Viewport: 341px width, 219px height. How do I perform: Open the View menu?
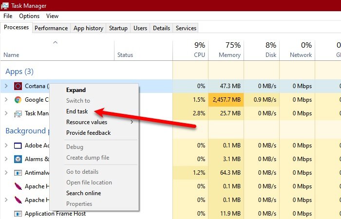(52, 16)
